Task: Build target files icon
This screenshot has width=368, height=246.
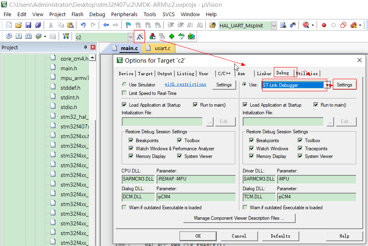Action: 19,36
